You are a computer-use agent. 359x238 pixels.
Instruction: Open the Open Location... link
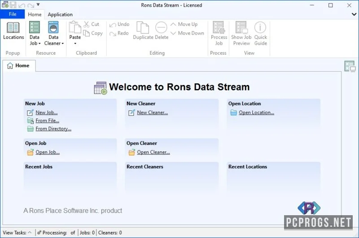256,112
